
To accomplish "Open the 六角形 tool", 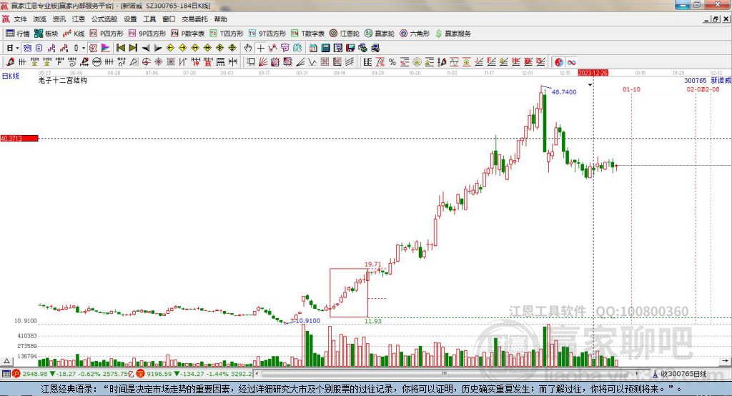I will [414, 34].
